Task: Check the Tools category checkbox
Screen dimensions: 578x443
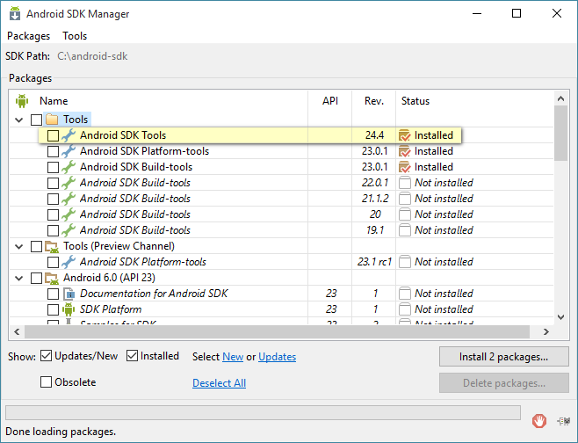Action: [37, 120]
